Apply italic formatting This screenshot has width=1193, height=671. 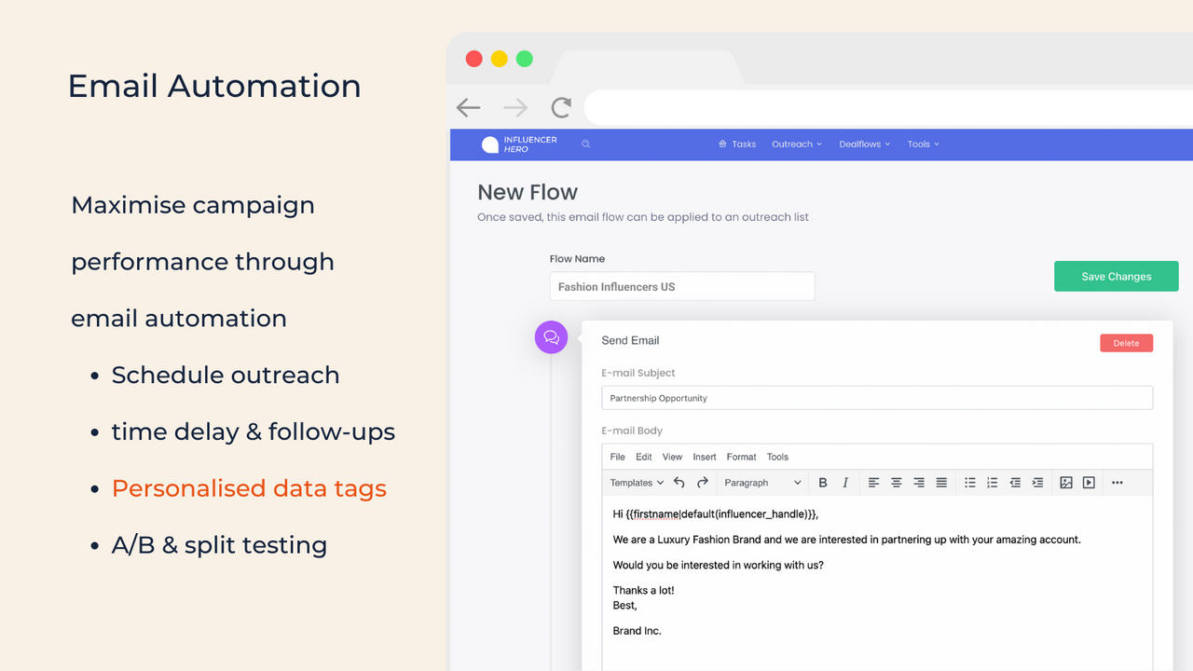844,482
